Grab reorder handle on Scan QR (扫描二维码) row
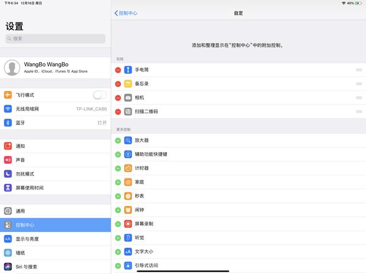Image resolution: width=366 pixels, height=274 pixels. coord(359,112)
